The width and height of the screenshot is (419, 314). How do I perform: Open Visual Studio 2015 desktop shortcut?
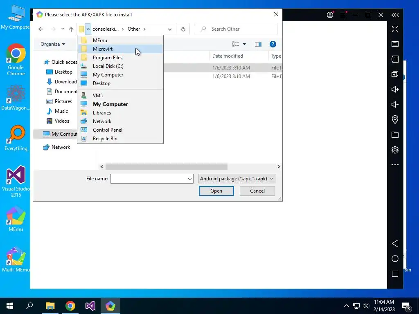(x=16, y=182)
